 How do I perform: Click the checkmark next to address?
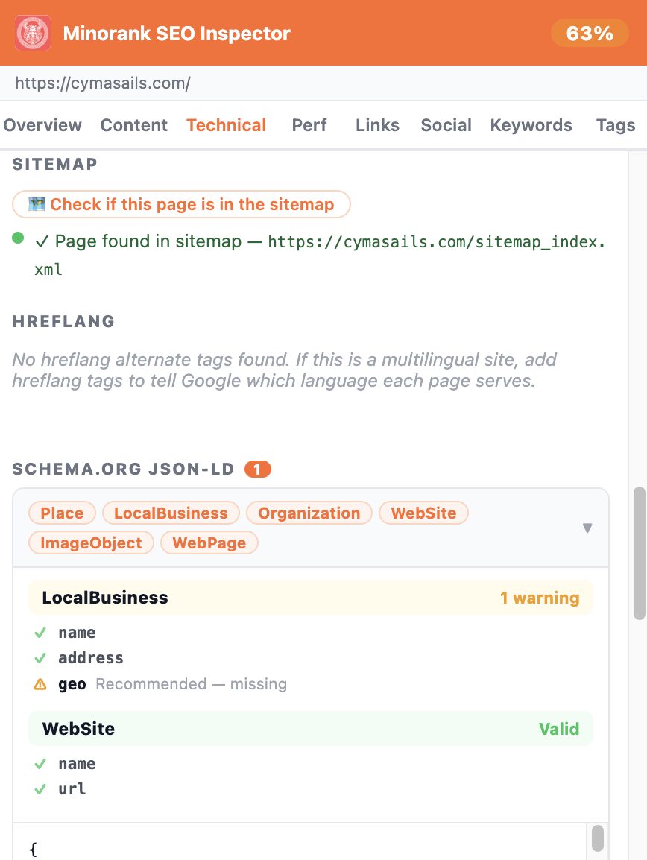(x=40, y=658)
